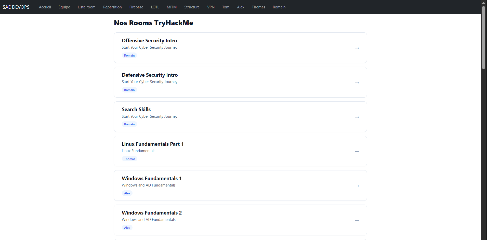This screenshot has height=240, width=487.
Task: Click arrow icon on Windows Fundamentals 1 card
Action: (357, 186)
